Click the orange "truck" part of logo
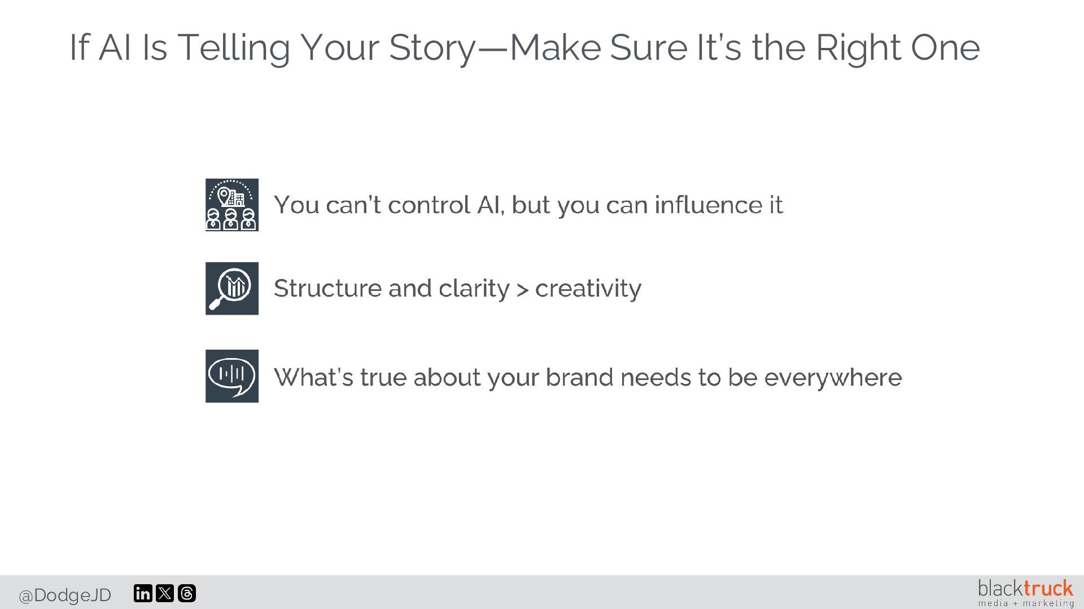The image size is (1084, 609). [x=1048, y=589]
